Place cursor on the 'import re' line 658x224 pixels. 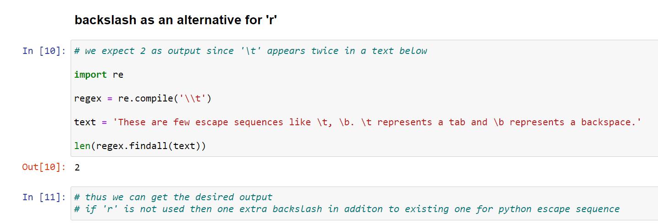point(99,75)
